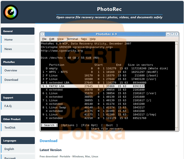Click the PhotoRec eye logo icon
The image size is (184, 159).
(x=11, y=12)
